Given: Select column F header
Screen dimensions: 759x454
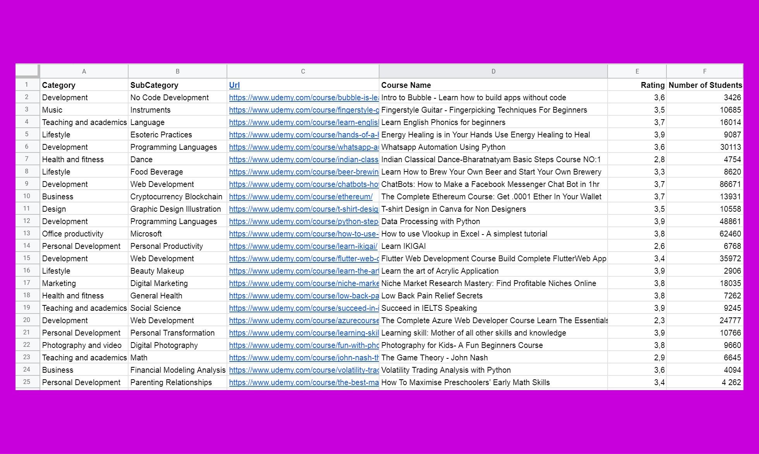Looking at the screenshot, I should click(705, 71).
